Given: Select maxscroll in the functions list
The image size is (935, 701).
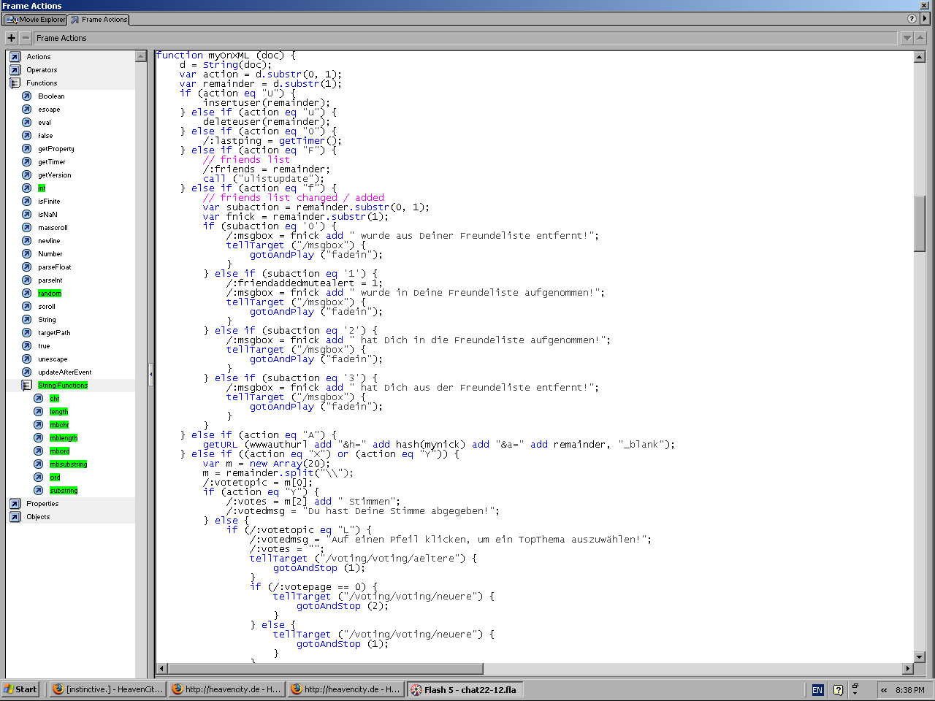Looking at the screenshot, I should pyautogui.click(x=53, y=228).
